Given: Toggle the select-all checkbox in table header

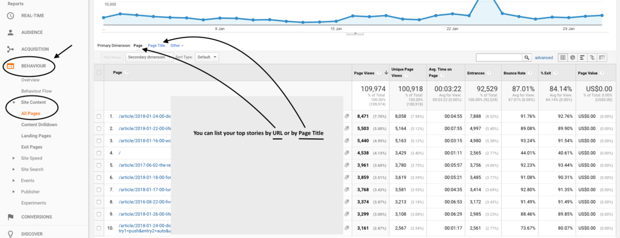Looking at the screenshot, I should [x=99, y=73].
